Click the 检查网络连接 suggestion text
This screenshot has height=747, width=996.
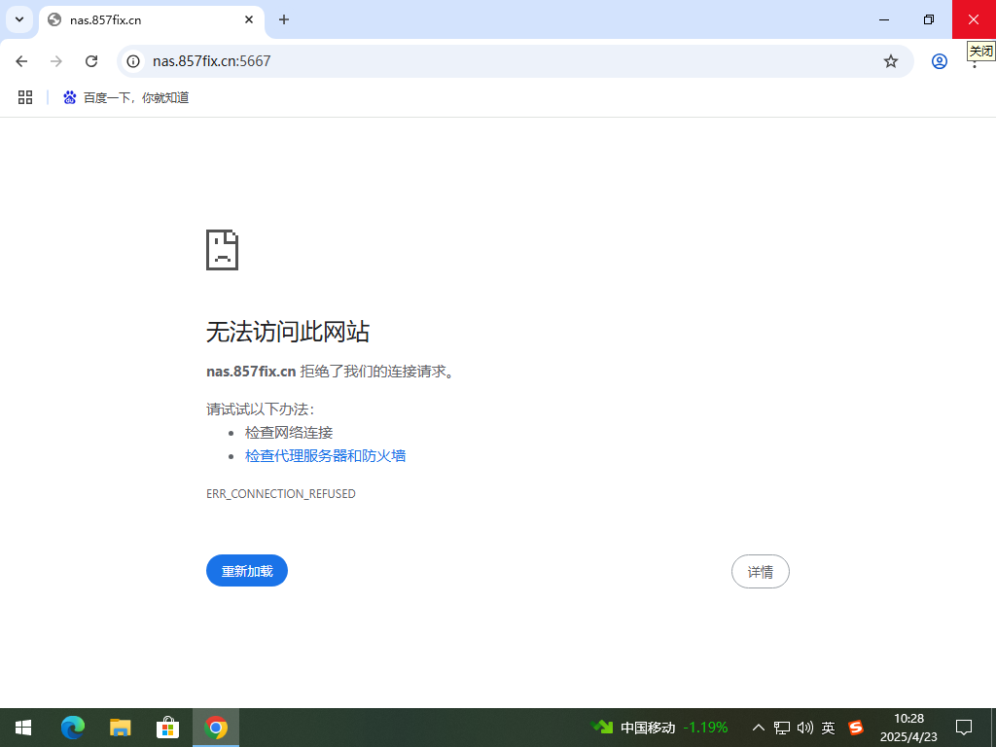coord(289,433)
